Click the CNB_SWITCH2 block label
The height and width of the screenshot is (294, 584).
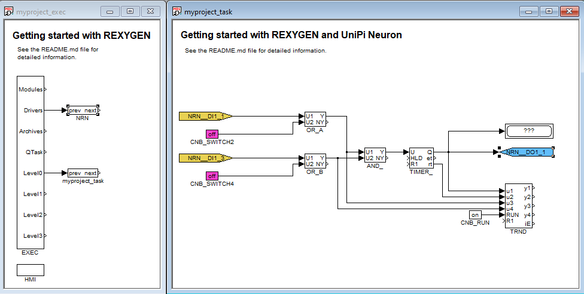tap(212, 142)
